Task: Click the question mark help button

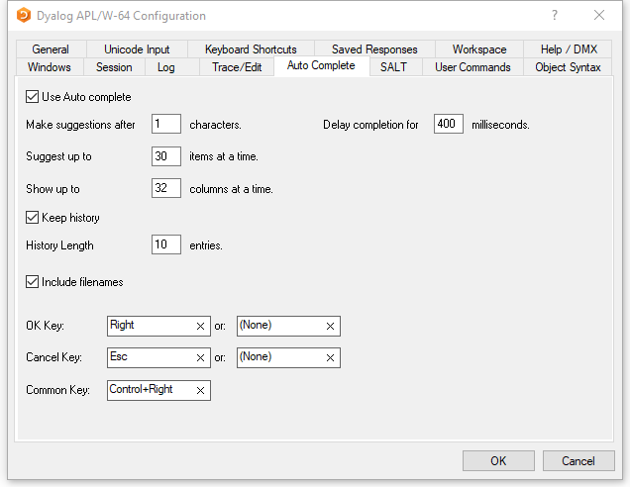Action: 555,15
